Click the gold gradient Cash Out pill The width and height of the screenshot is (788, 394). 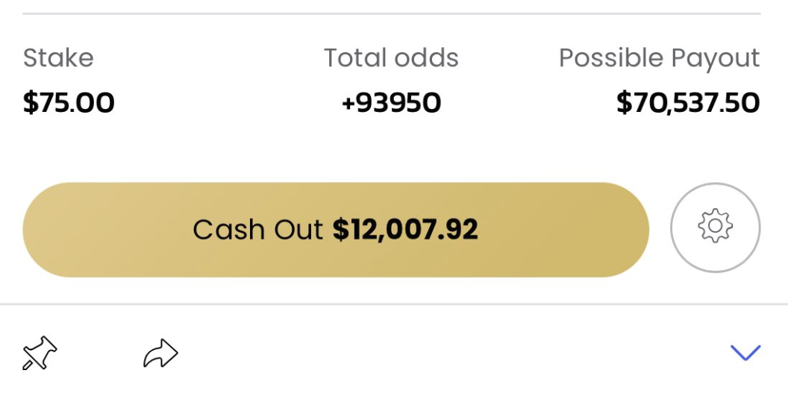(x=336, y=230)
